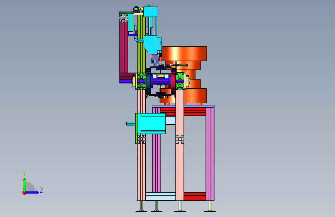The width and height of the screenshot is (335, 217).
Task: Select the cyan motor shaft stub
Action: point(131,124)
